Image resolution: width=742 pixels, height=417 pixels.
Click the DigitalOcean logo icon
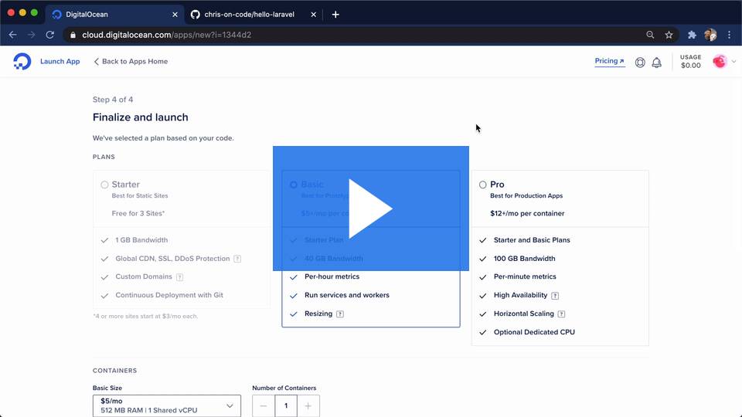click(x=22, y=62)
